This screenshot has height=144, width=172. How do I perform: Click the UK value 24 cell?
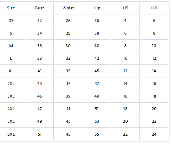click(x=154, y=134)
